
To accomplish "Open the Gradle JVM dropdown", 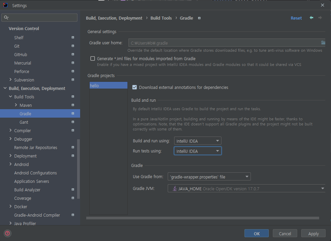I will [x=246, y=189].
